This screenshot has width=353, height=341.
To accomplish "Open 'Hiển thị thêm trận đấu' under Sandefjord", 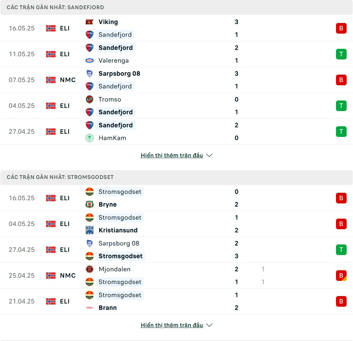I will coord(172,155).
